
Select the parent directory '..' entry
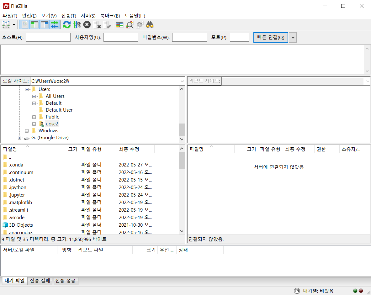click(90, 157)
